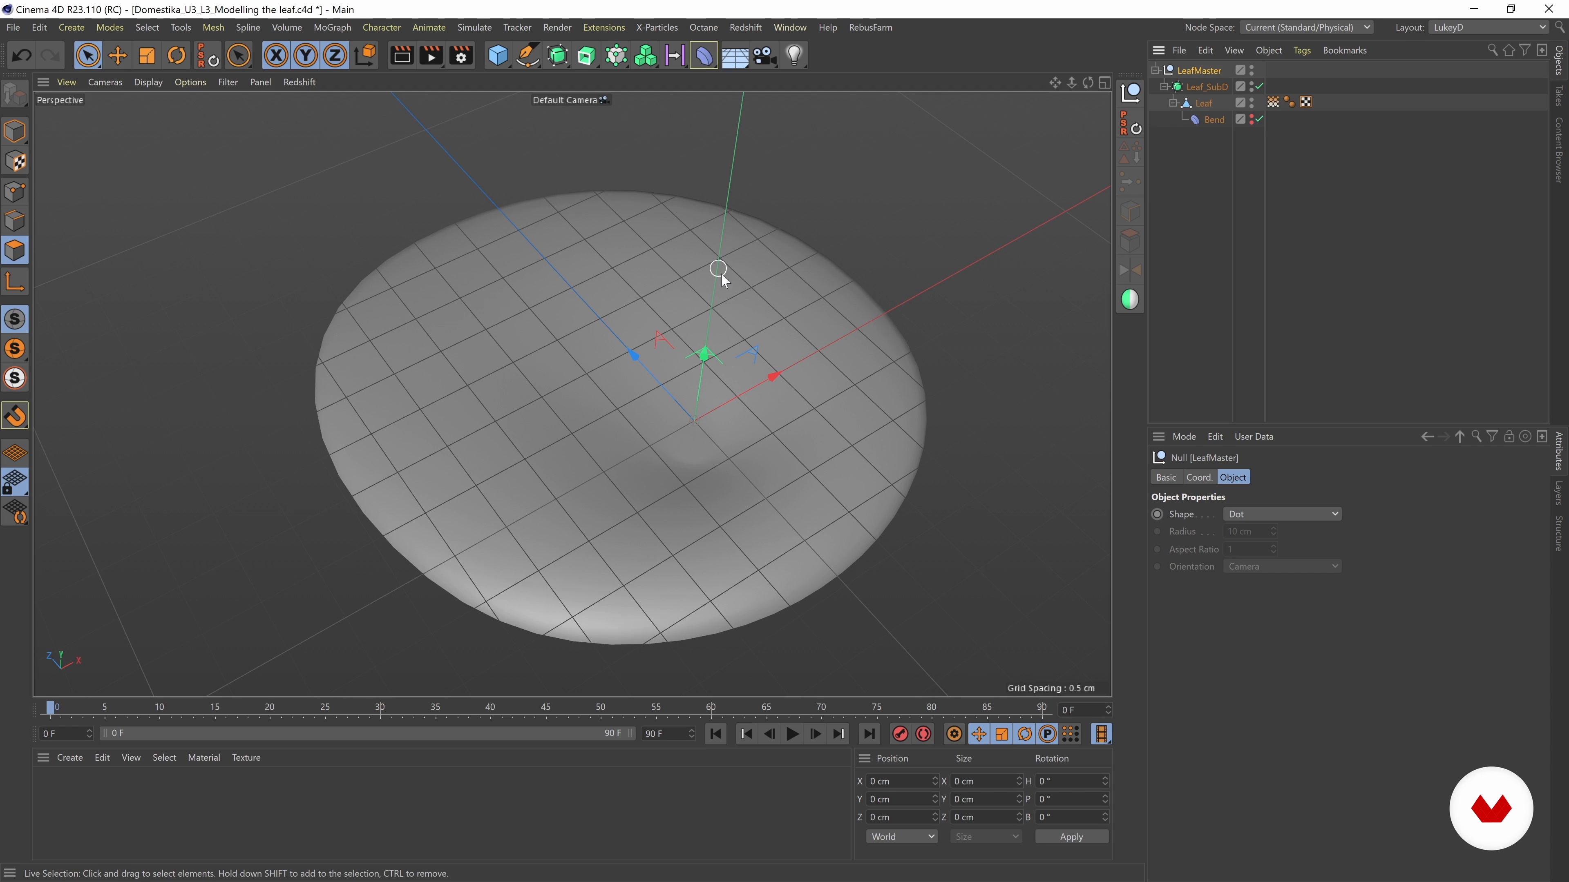Screen dimensions: 1569x882
Task: Toggle parameter keyframe recording
Action: pos(1048,734)
